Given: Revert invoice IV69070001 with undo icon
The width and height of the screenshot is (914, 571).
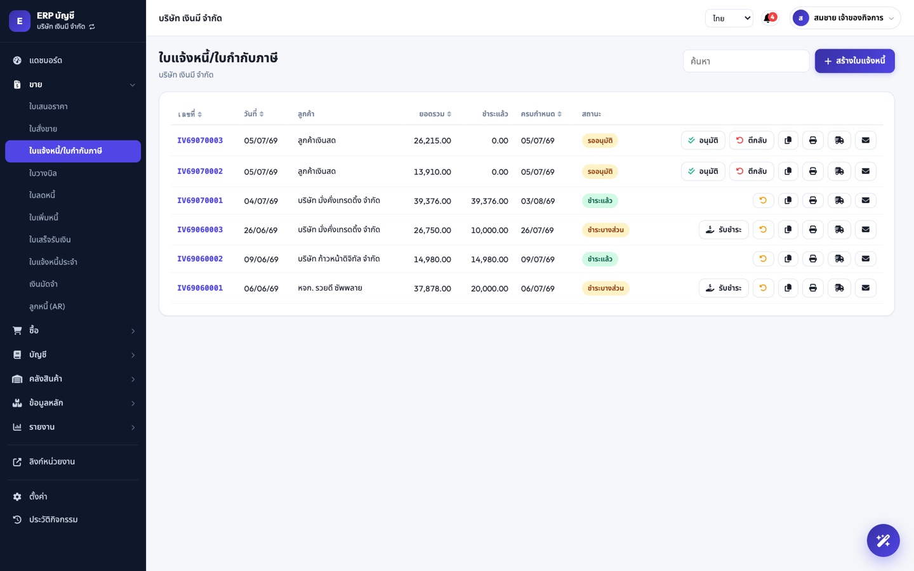Looking at the screenshot, I should pos(763,200).
